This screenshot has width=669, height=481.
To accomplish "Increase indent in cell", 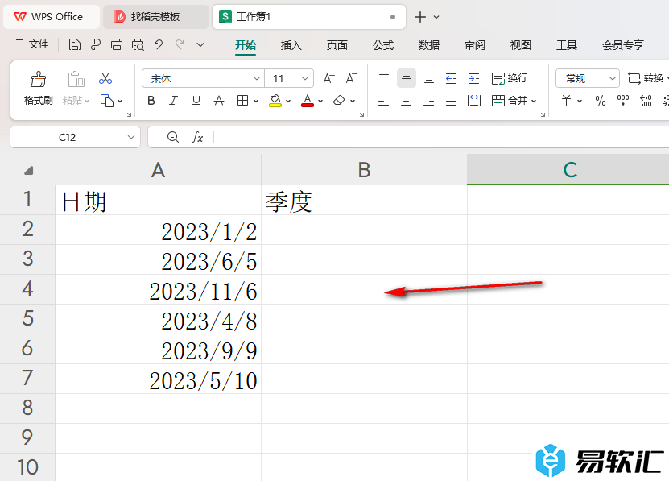I will click(473, 78).
